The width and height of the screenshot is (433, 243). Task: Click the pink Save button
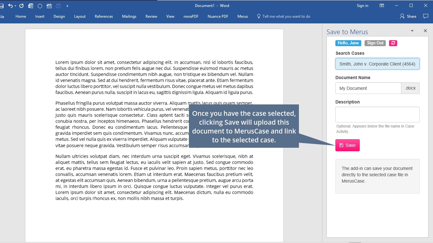347,145
